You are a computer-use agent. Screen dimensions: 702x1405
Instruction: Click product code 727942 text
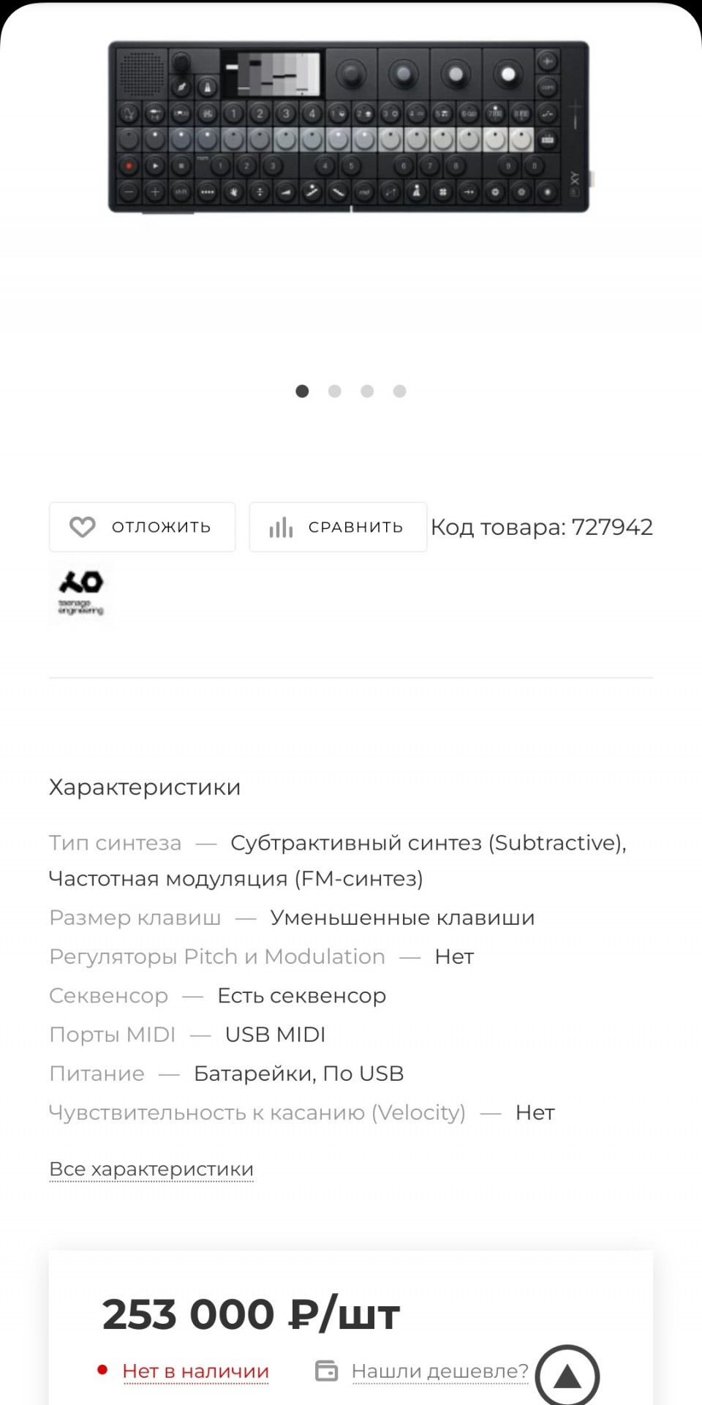542,527
